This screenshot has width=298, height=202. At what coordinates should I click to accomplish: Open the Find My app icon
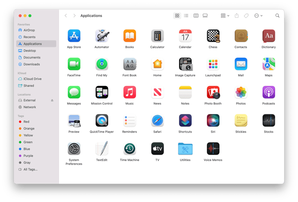pos(102,64)
